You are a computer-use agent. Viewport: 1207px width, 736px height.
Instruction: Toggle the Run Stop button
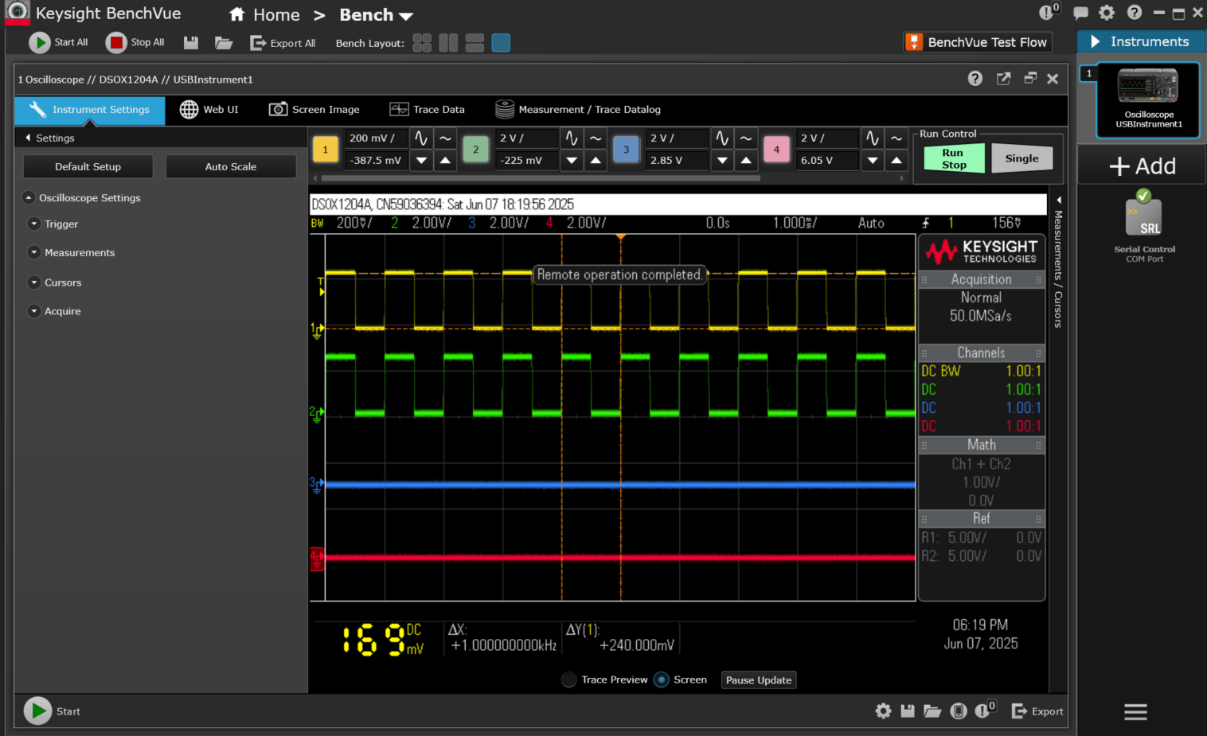click(x=954, y=158)
